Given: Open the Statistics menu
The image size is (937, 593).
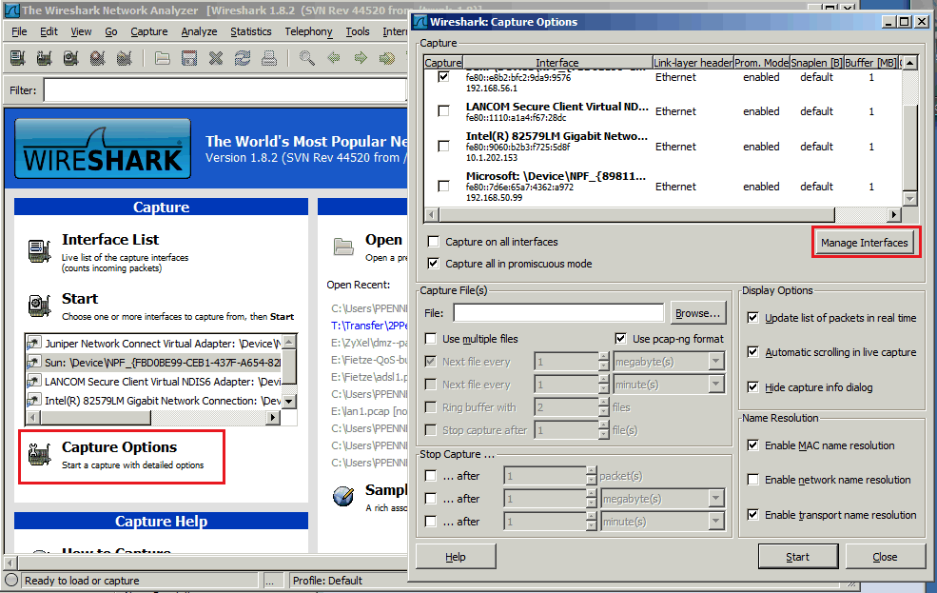Looking at the screenshot, I should coord(250,31).
